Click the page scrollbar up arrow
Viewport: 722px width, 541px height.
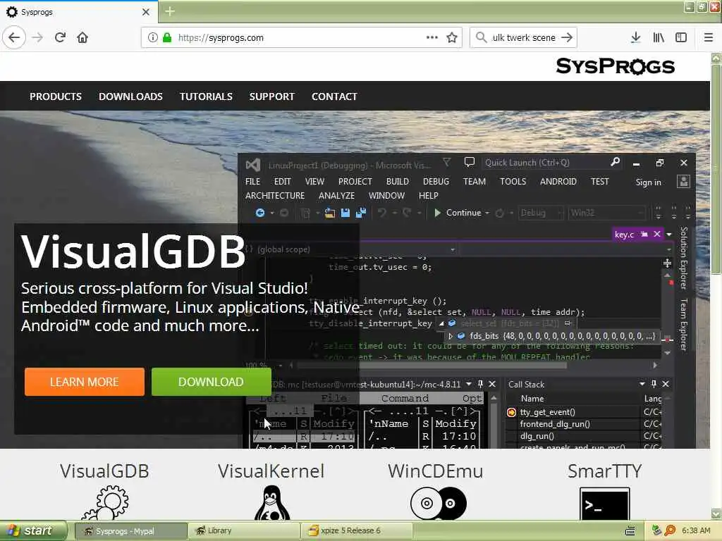[716, 58]
